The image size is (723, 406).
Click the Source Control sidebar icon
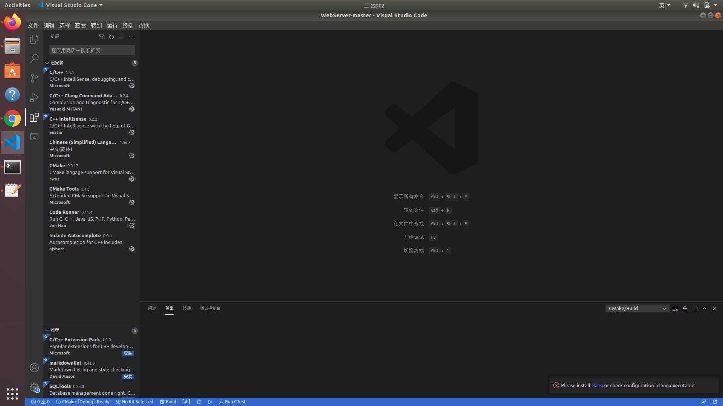pyautogui.click(x=34, y=78)
